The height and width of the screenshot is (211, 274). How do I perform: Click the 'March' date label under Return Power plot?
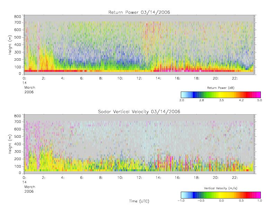[30, 87]
